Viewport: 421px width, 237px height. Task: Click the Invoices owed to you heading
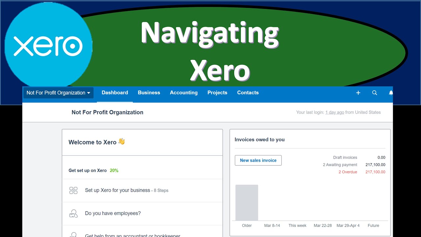(260, 140)
